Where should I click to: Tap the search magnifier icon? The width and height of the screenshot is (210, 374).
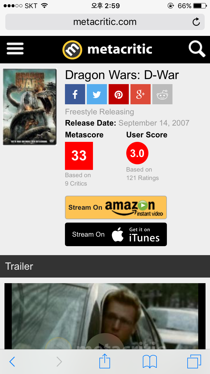point(197,49)
